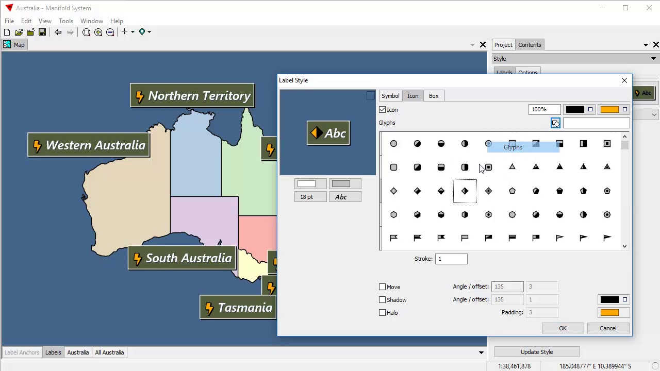This screenshot has width=660, height=371.
Task: Open the map window tab list dropdown
Action: coord(472,45)
